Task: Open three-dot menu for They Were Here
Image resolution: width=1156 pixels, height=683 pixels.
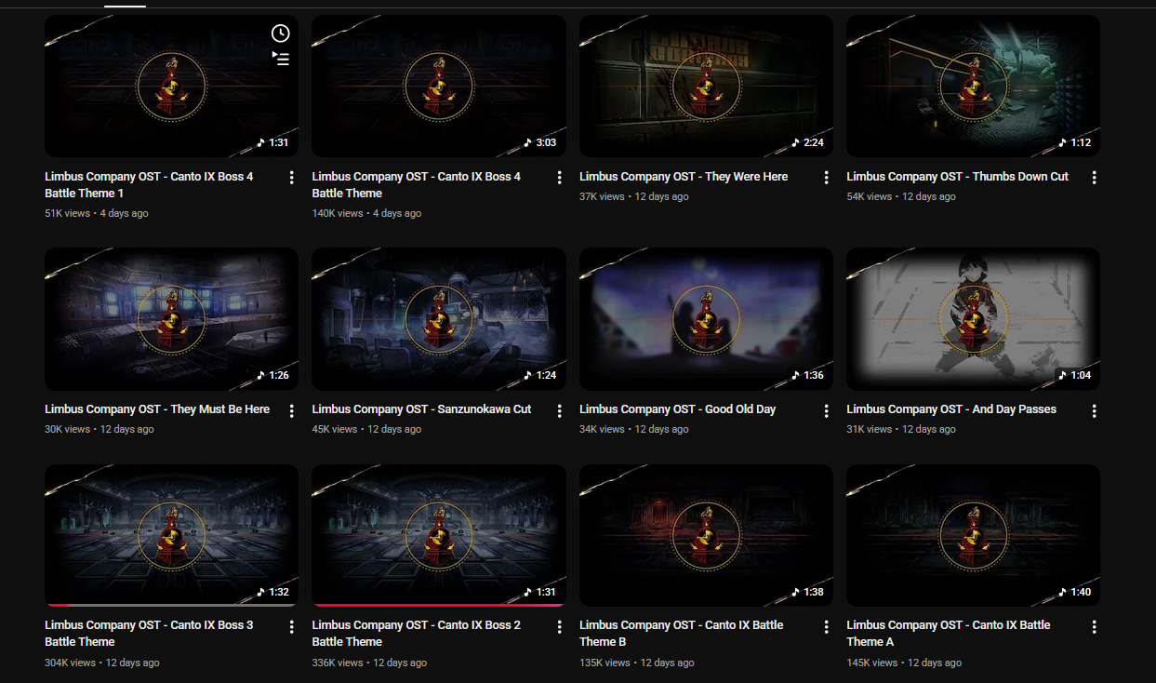Action: point(827,178)
